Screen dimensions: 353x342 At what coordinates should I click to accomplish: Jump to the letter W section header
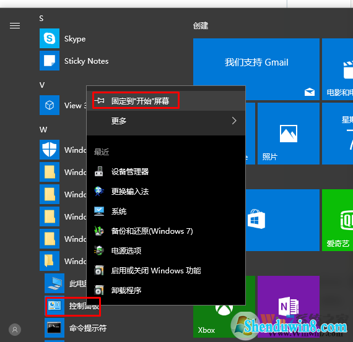pos(43,130)
